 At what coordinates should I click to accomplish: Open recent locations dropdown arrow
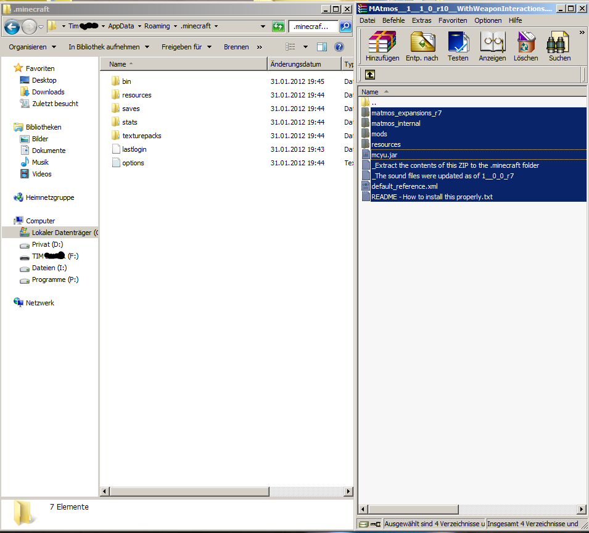coord(41,27)
